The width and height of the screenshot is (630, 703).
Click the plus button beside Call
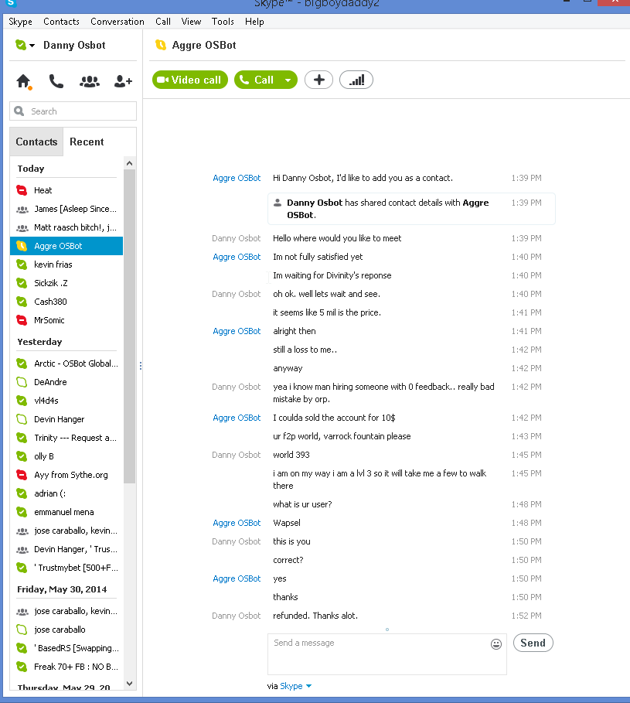(x=318, y=80)
